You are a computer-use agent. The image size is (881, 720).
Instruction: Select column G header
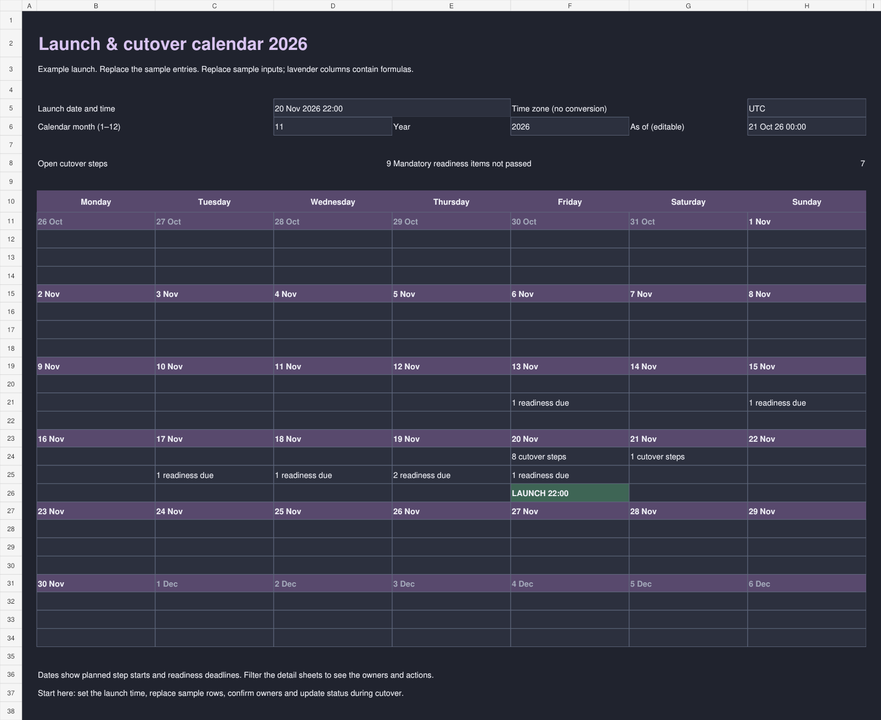688,5
